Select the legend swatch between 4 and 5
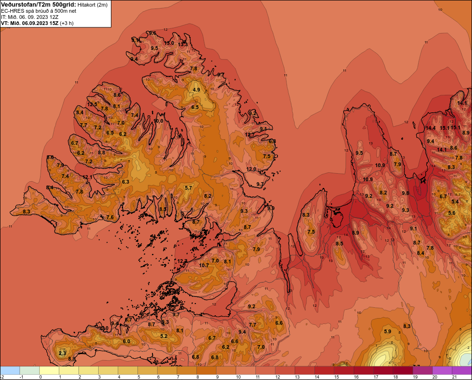472x380 pixels. 128,370
